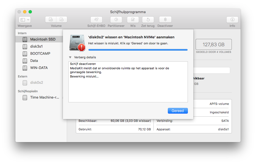
Task: Click the SATA connection value
Action: coord(225,121)
